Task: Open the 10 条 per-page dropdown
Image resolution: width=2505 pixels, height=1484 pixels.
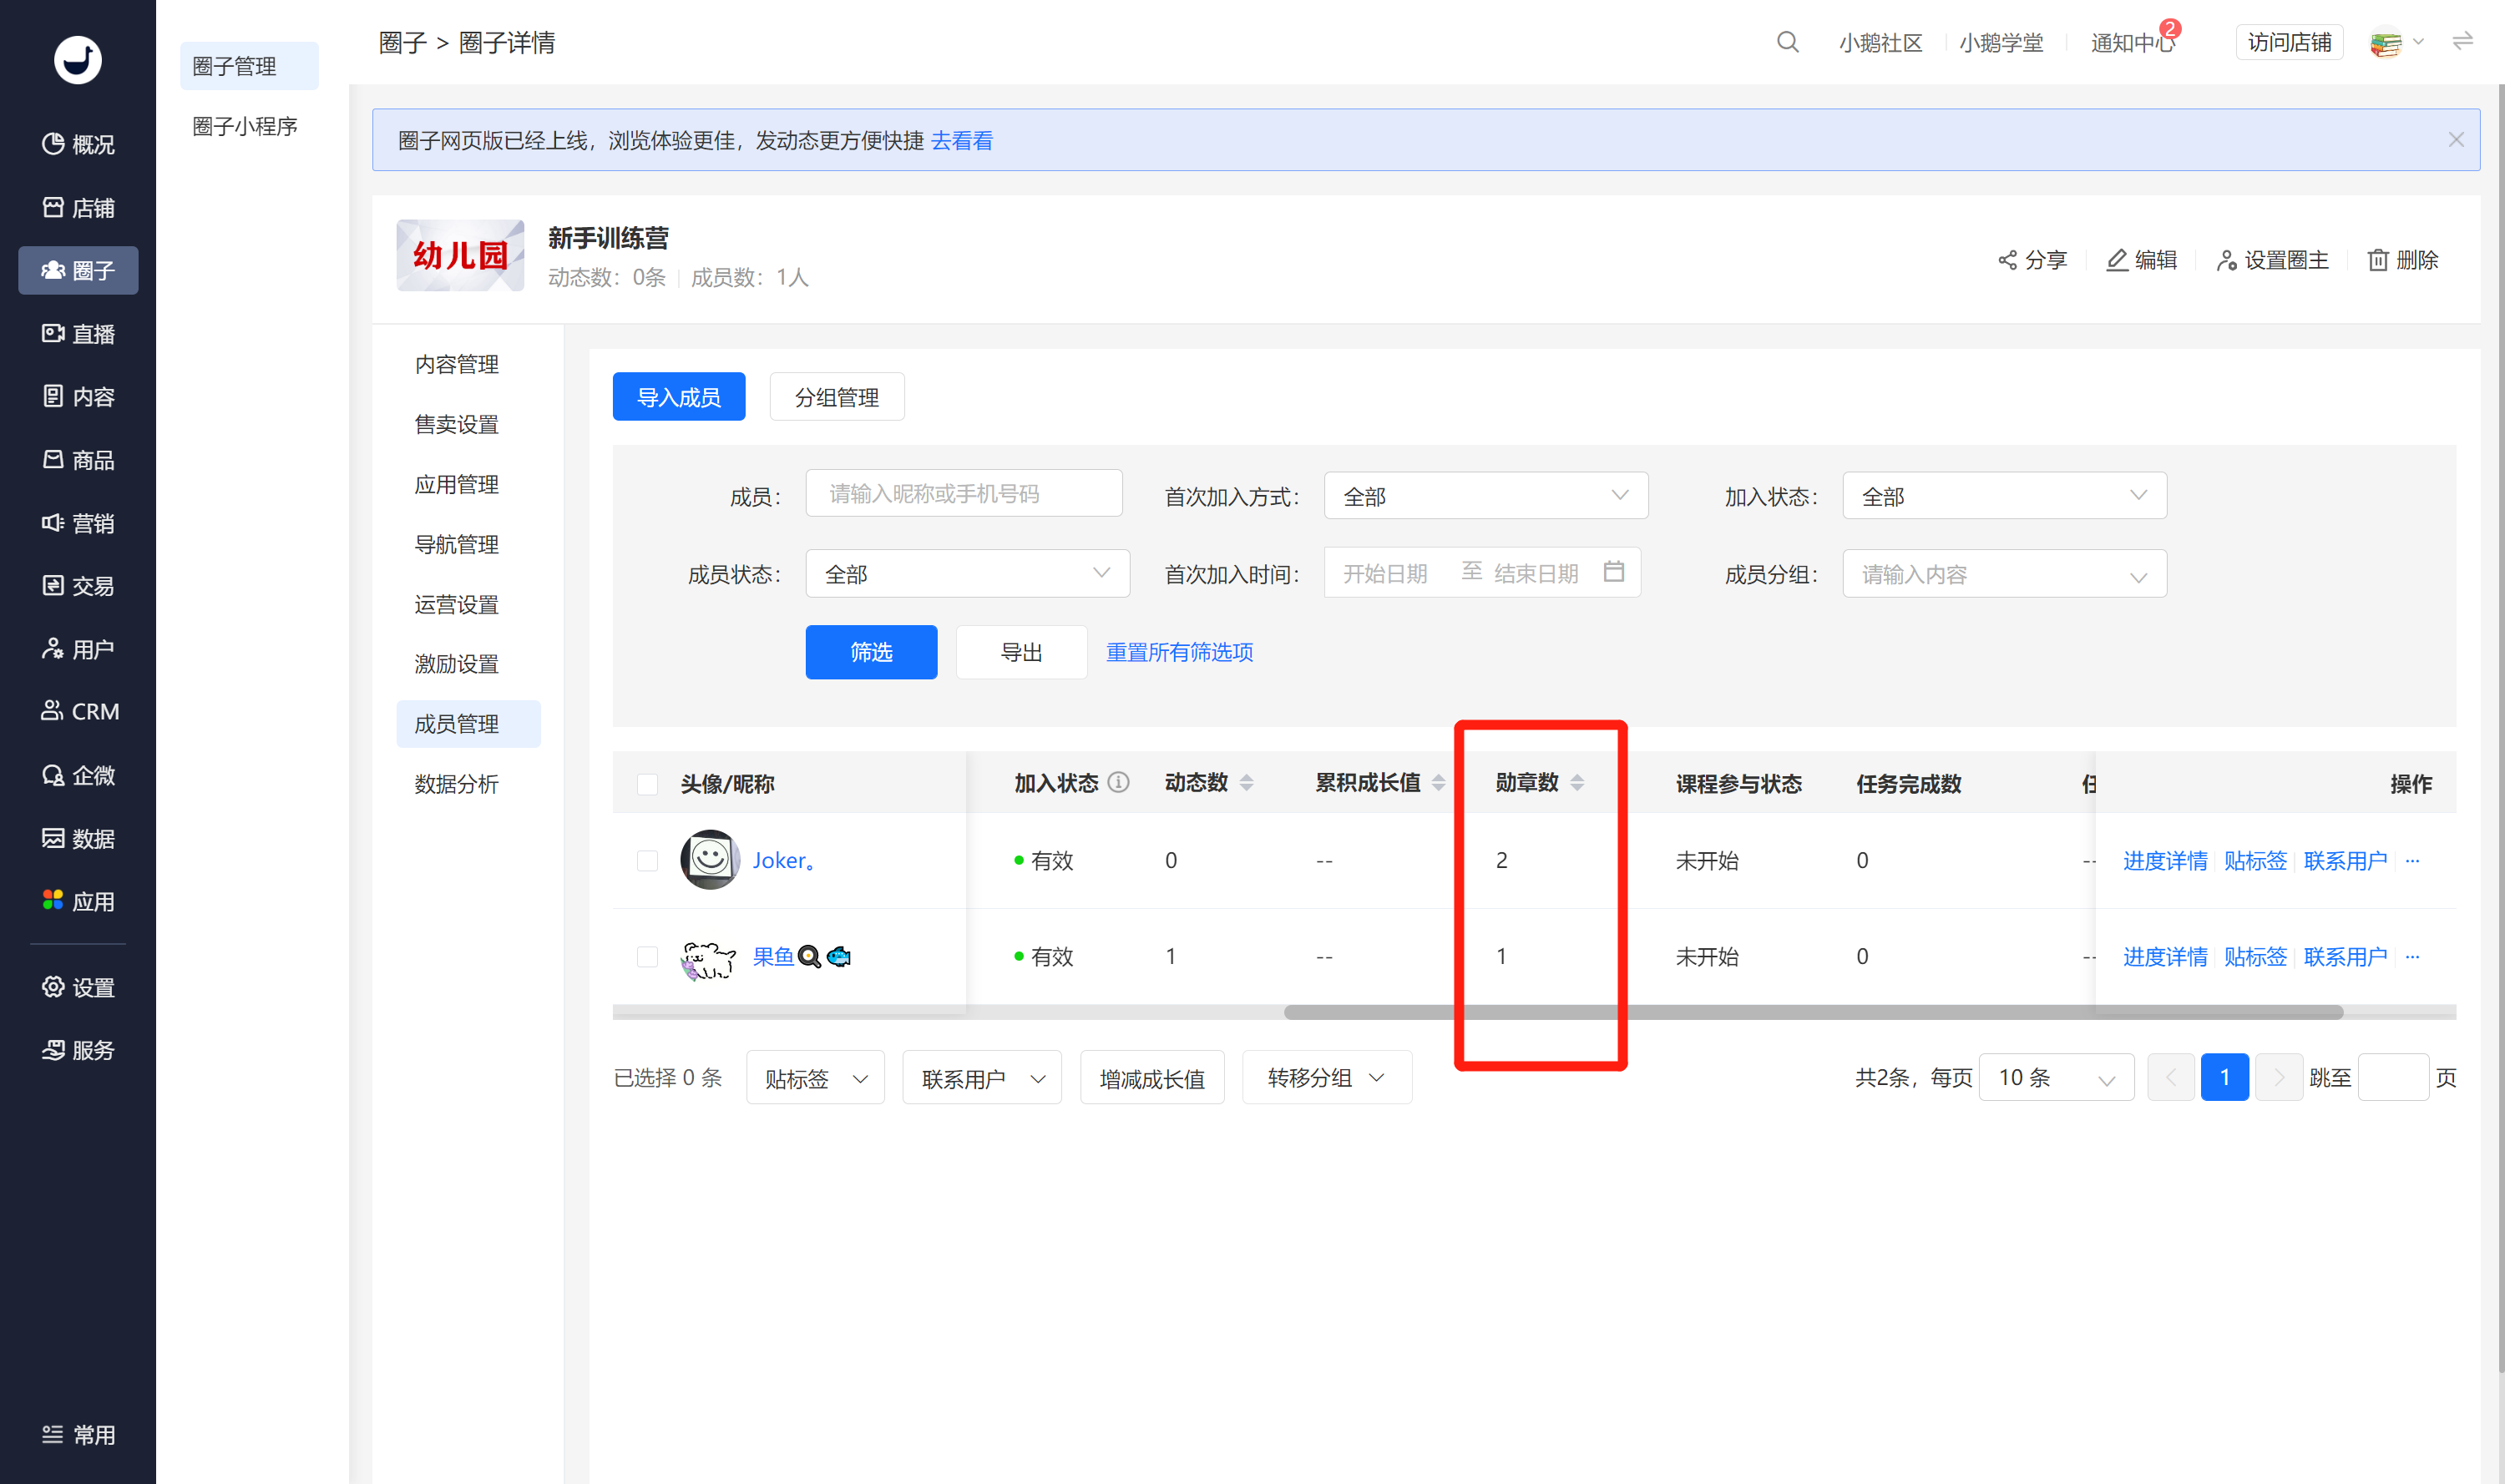Action: click(x=2056, y=1077)
